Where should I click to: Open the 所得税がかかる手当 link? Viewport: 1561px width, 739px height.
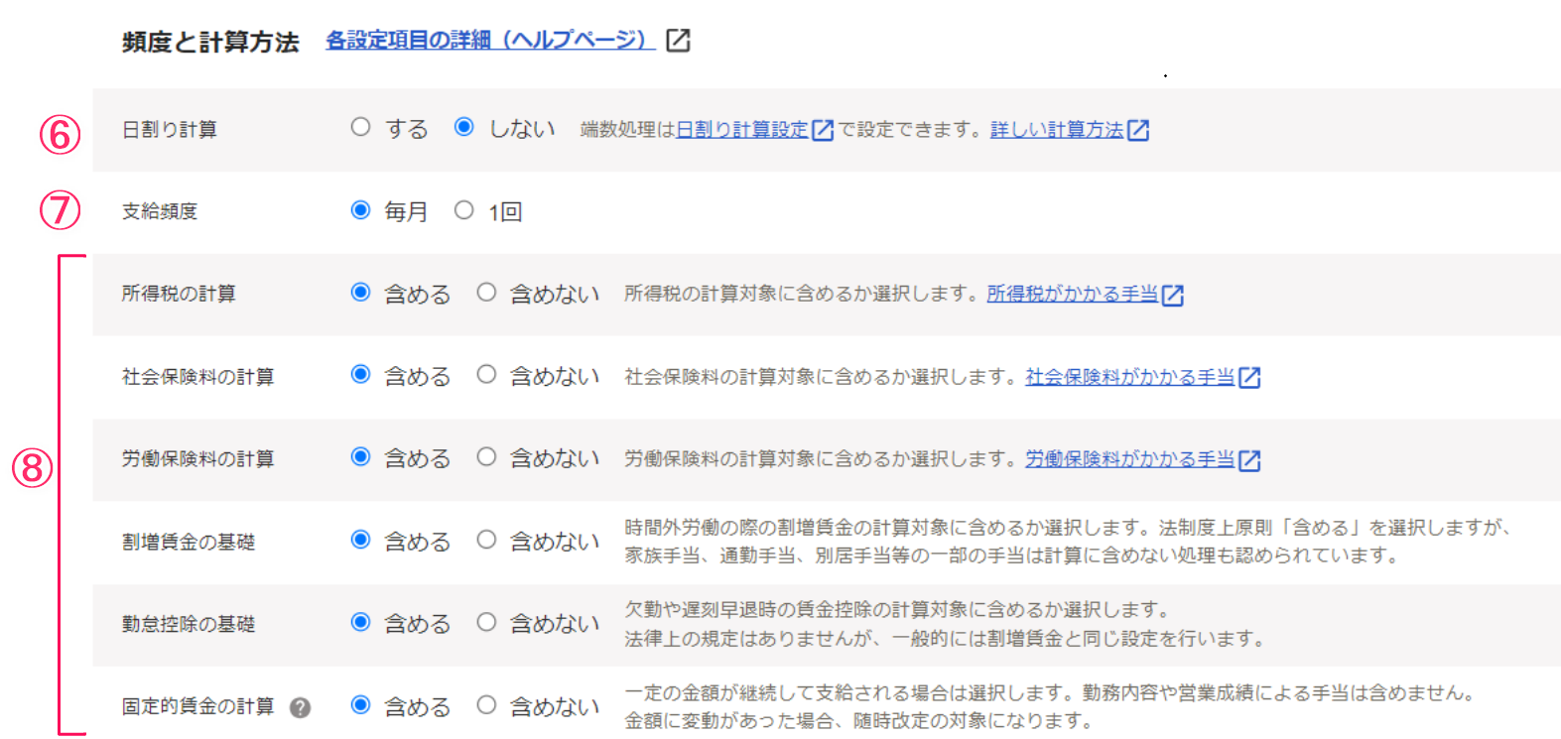coord(1073,295)
